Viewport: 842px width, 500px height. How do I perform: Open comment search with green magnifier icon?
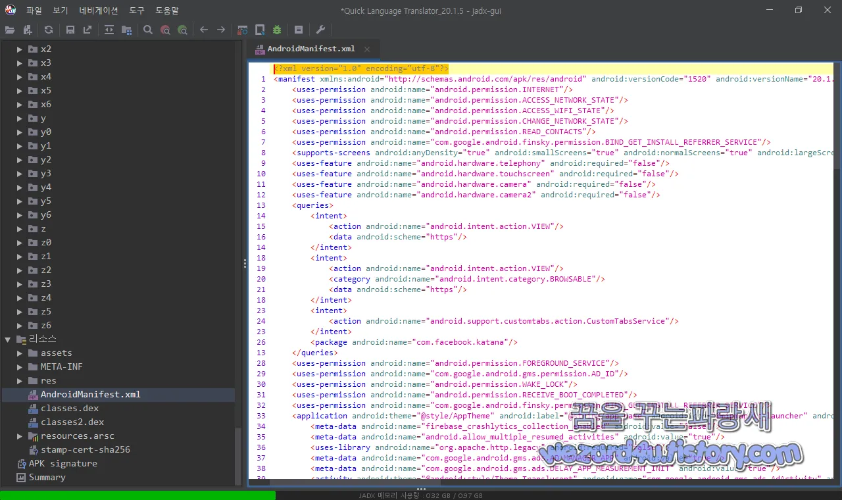pos(182,30)
